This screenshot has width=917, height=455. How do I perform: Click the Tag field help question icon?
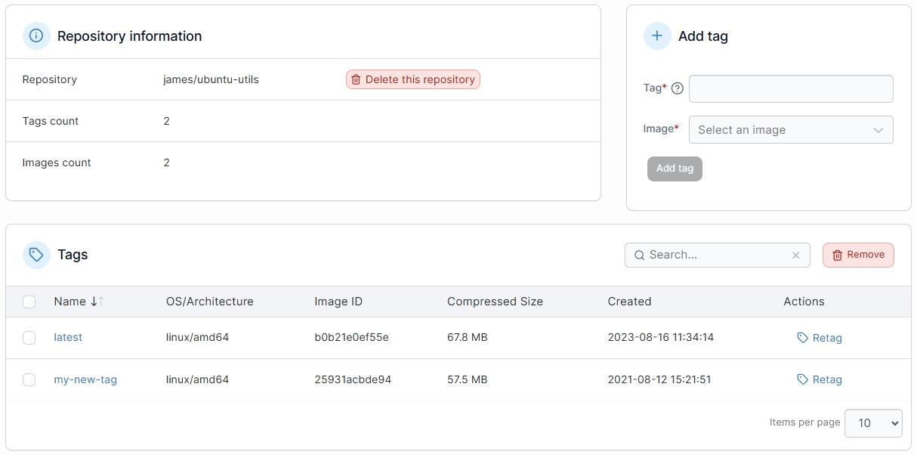coord(677,88)
